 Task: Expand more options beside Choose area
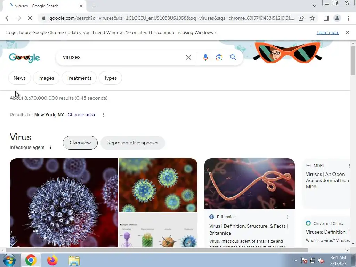click(104, 115)
